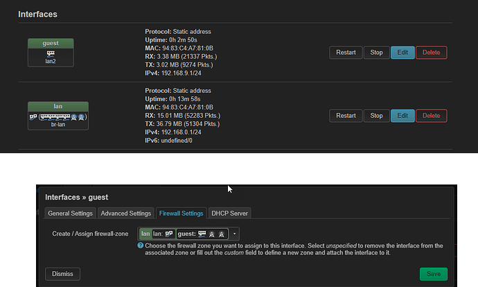Delete the lan interface
Image resolution: width=478 pixels, height=287 pixels.
431,116
